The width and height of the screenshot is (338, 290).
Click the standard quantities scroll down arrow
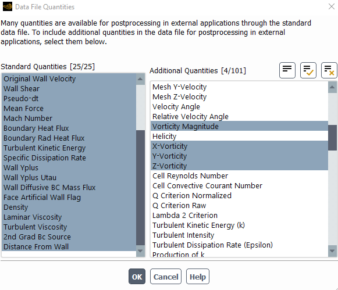(x=140, y=251)
